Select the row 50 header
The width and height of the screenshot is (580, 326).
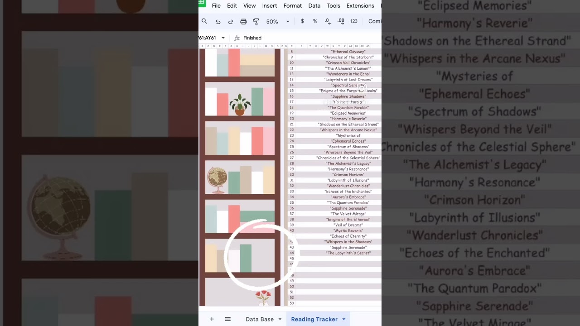pyautogui.click(x=292, y=287)
